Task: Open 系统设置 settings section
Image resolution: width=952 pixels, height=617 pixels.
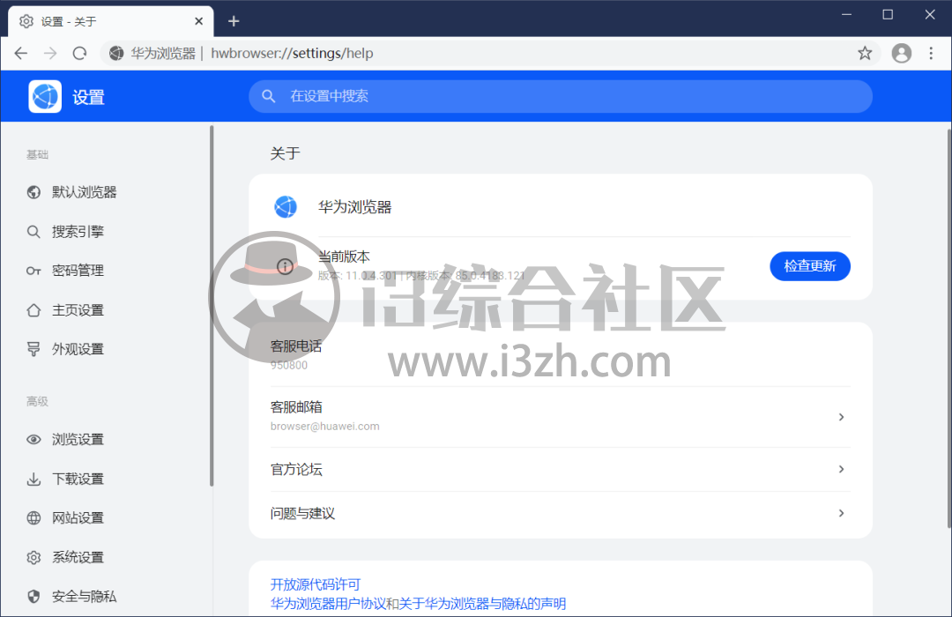Action: [78, 557]
